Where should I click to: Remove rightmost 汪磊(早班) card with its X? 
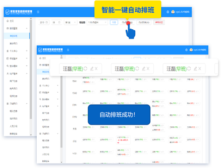200,69
